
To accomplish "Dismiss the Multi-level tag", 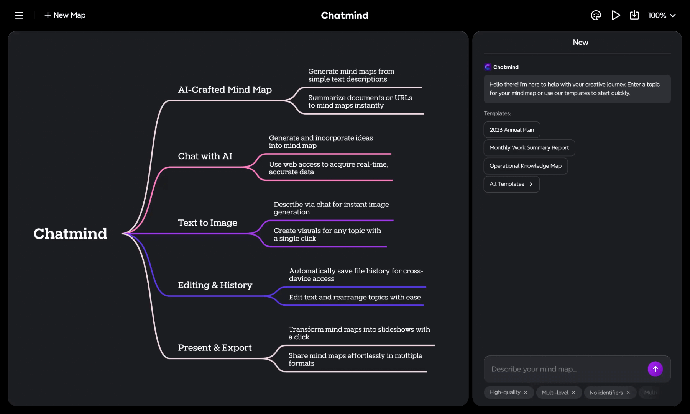I will tap(573, 392).
